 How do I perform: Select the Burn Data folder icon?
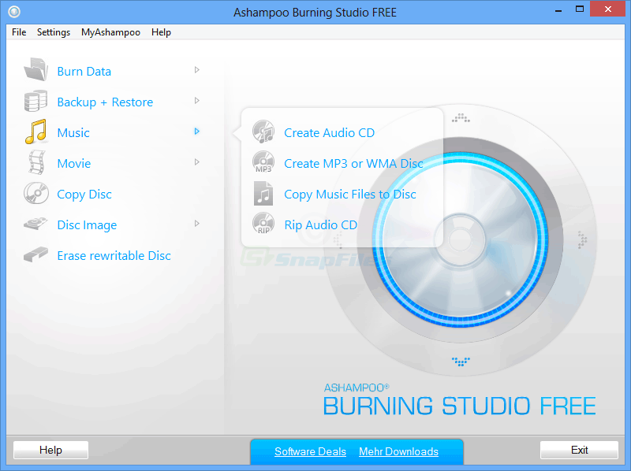point(35,71)
